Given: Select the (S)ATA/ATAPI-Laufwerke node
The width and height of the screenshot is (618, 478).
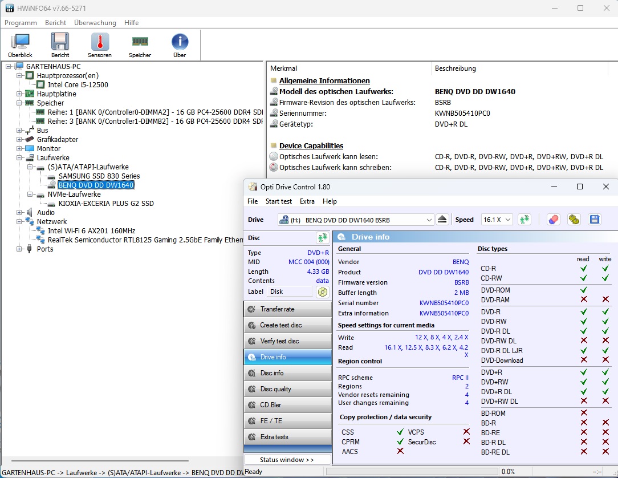Looking at the screenshot, I should pos(88,167).
